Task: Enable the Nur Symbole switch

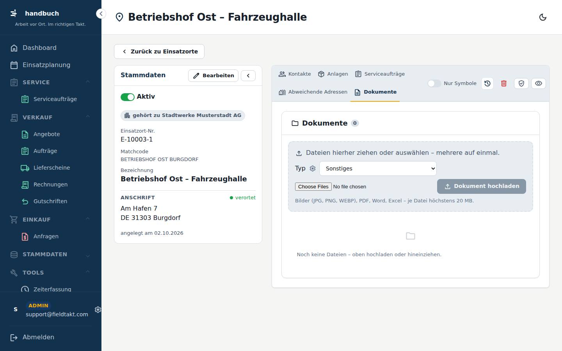Action: [434, 83]
